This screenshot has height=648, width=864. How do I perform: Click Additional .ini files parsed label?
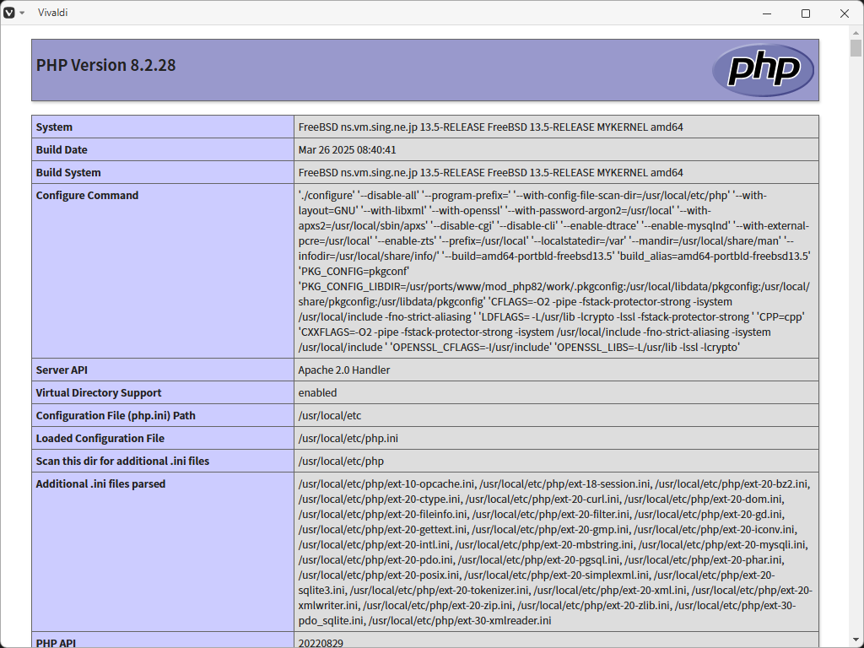tap(101, 483)
